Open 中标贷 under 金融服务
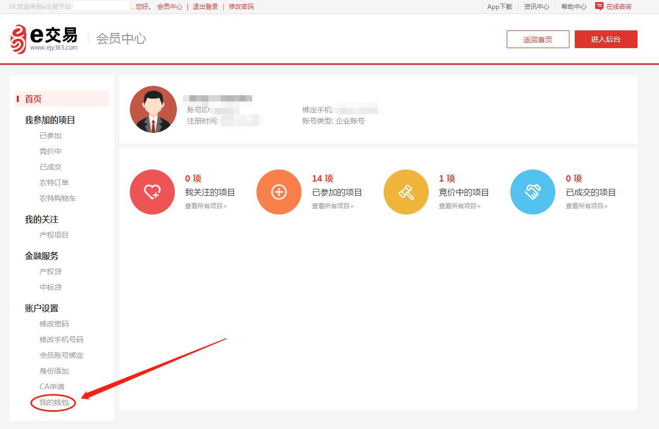 51,287
